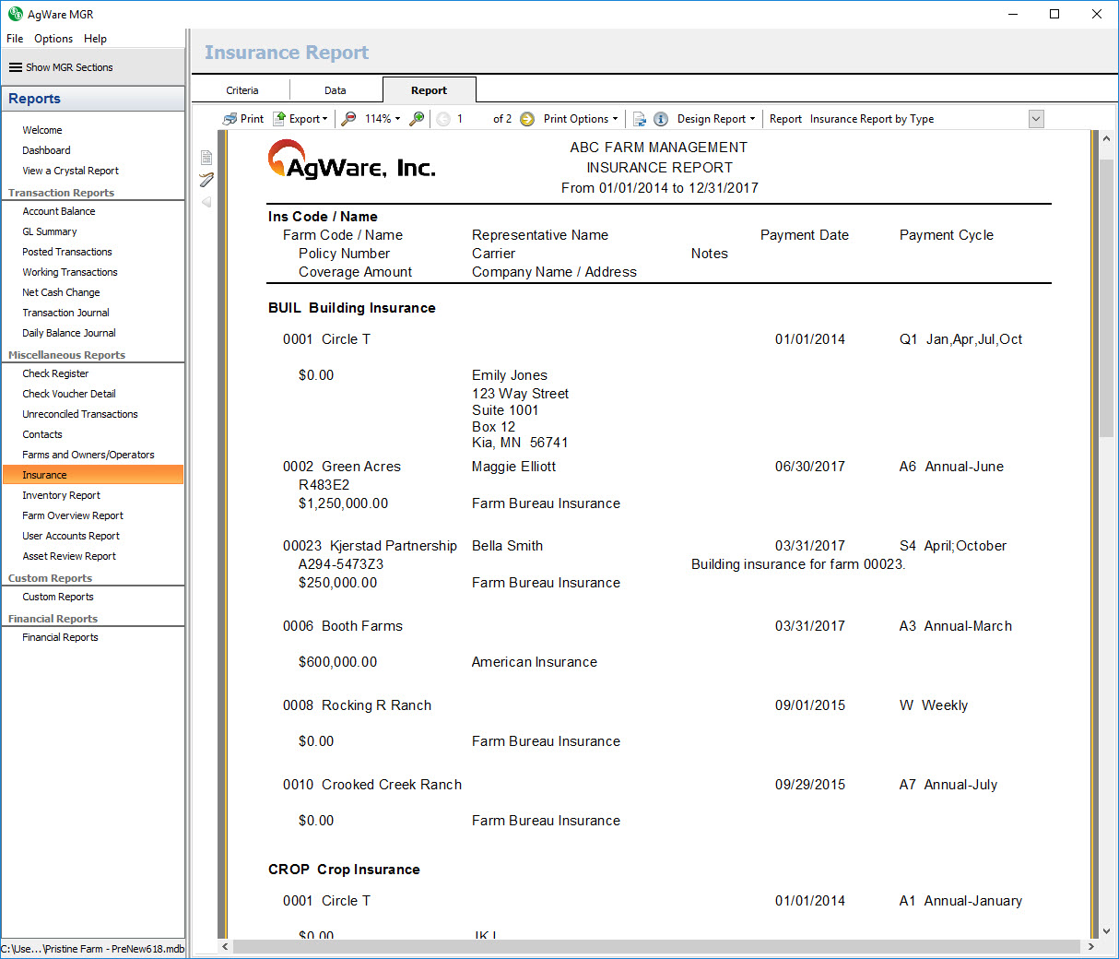Click the refresh report page icon

(x=639, y=119)
